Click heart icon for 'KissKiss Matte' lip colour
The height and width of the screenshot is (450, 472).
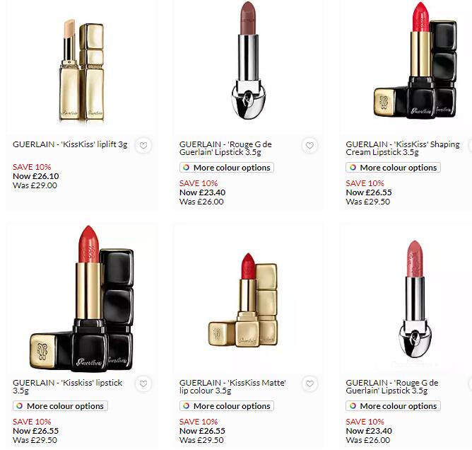point(309,383)
